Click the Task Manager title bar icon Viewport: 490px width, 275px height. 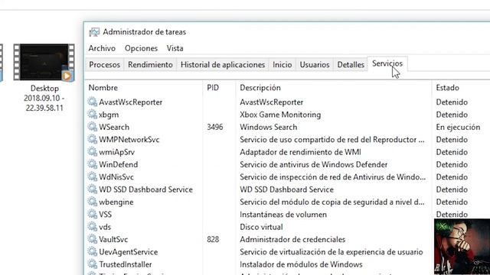pyautogui.click(x=94, y=32)
